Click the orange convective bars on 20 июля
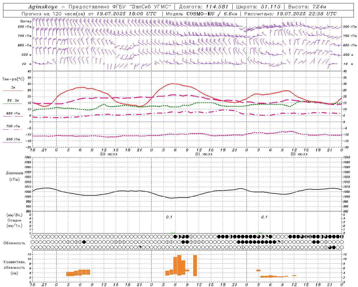The width and height of the screenshot is (358, 287). [x=78, y=273]
